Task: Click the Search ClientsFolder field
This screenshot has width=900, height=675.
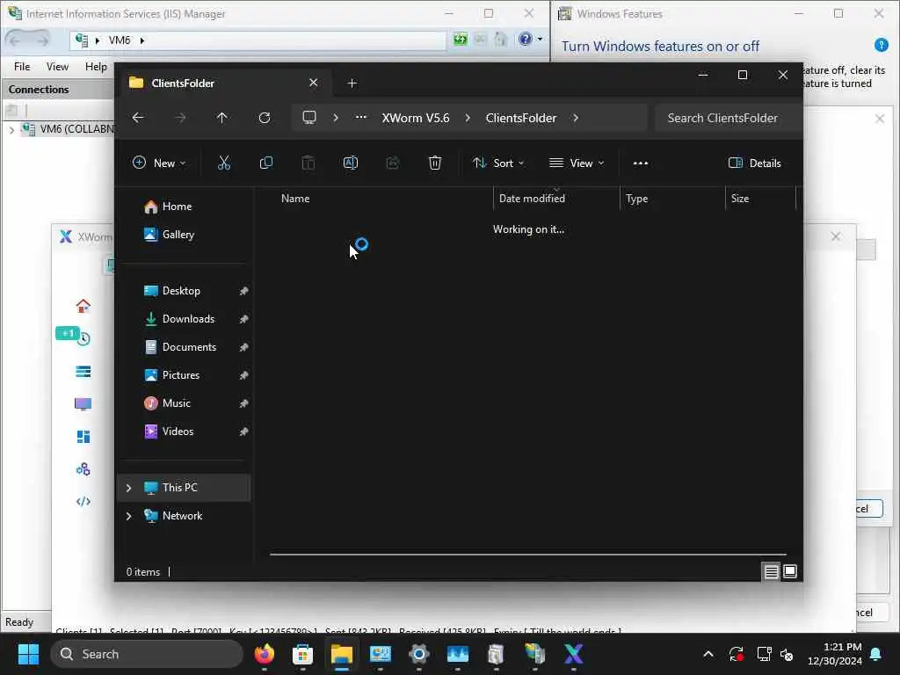Action: [x=728, y=118]
